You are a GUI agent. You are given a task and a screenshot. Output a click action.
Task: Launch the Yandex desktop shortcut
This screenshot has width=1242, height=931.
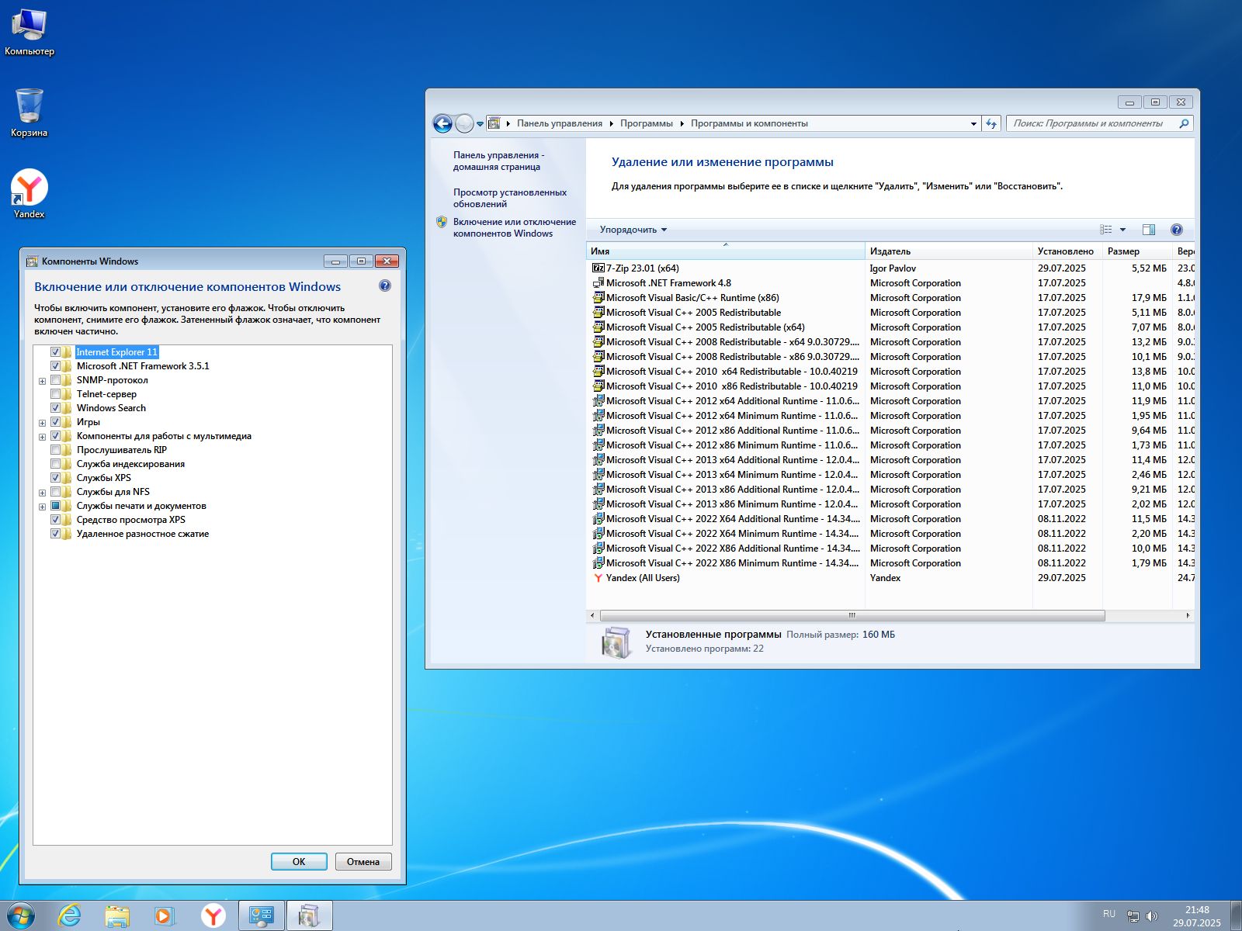[x=29, y=194]
